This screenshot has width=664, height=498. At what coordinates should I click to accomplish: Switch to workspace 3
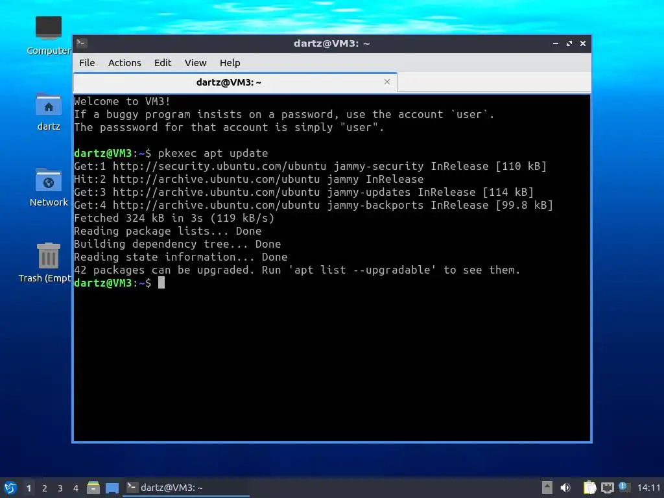coord(60,488)
